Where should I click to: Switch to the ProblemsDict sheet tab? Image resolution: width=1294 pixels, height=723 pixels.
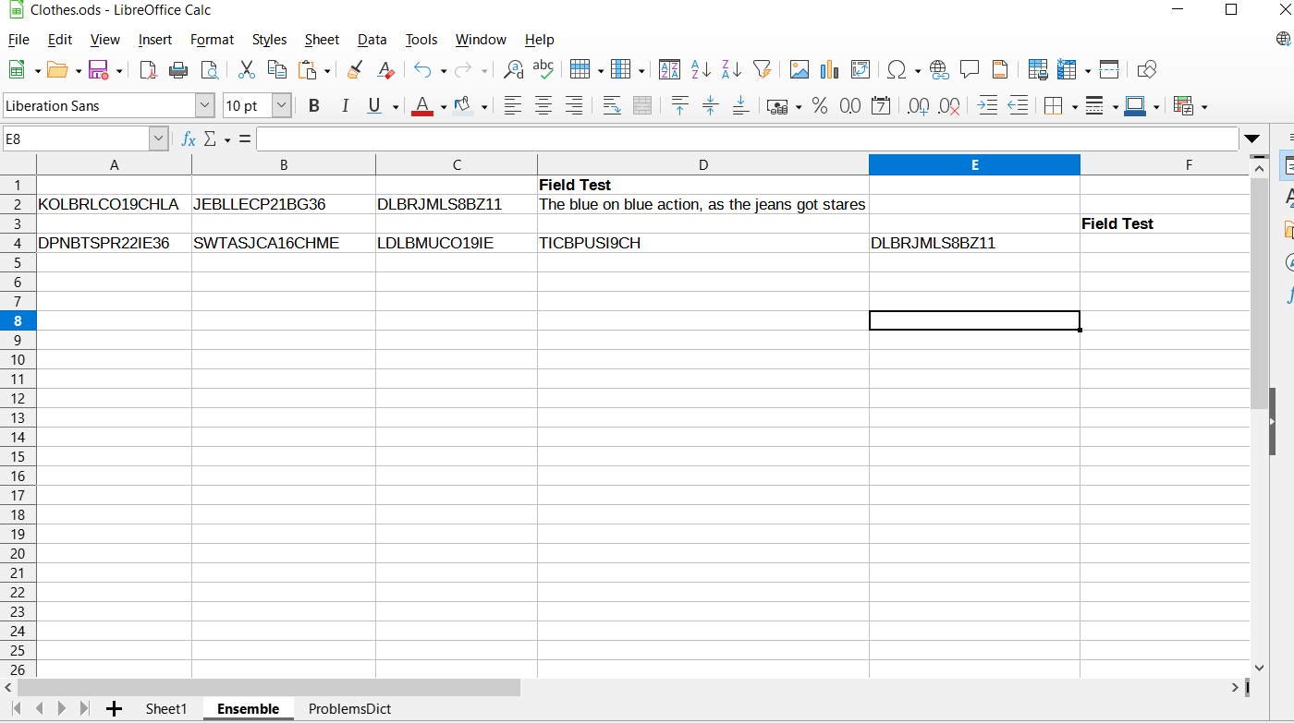pos(349,709)
